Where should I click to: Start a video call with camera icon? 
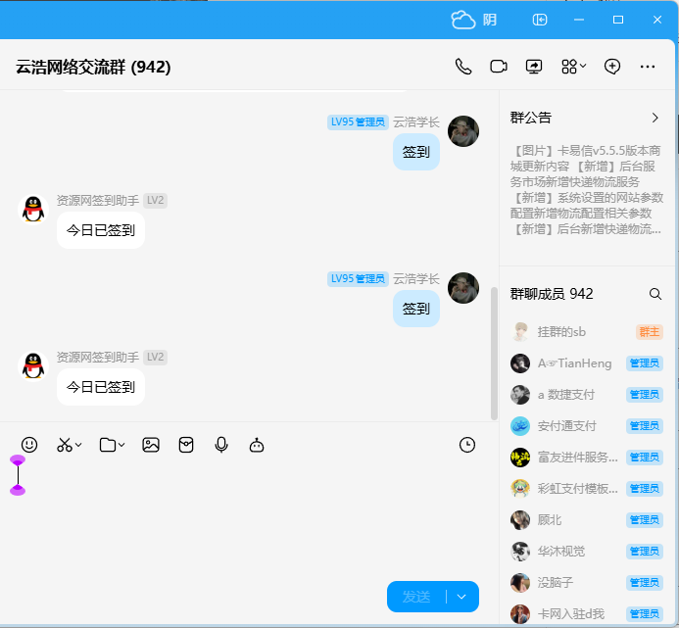tap(499, 67)
